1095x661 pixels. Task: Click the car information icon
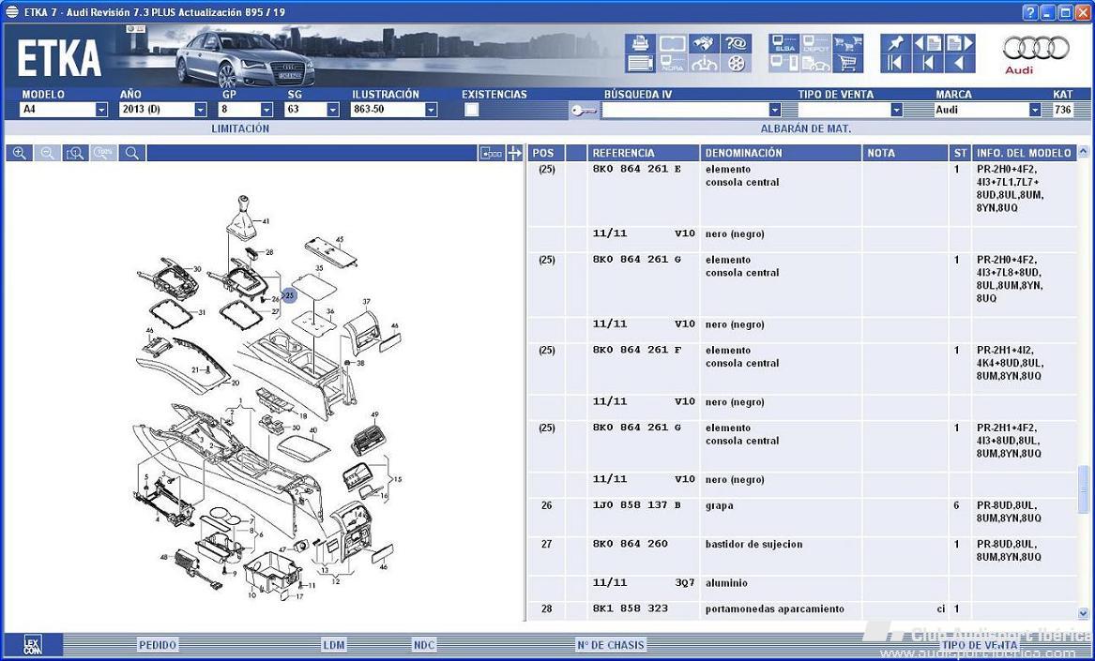(x=704, y=64)
